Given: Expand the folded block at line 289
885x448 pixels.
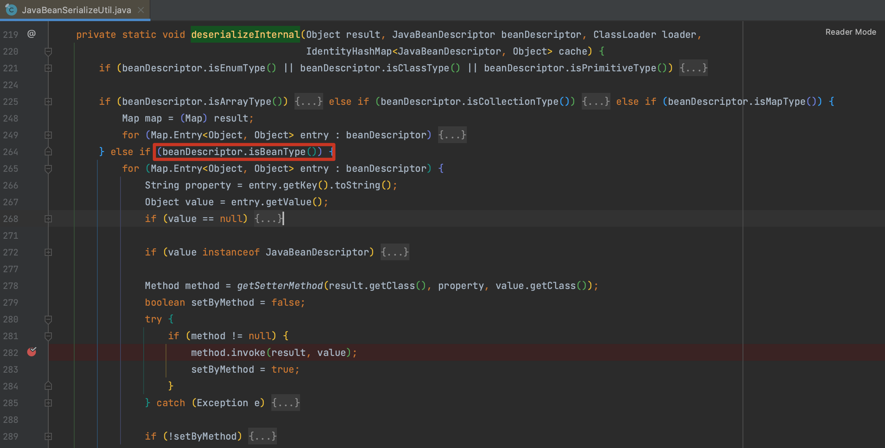Looking at the screenshot, I should click(48, 436).
